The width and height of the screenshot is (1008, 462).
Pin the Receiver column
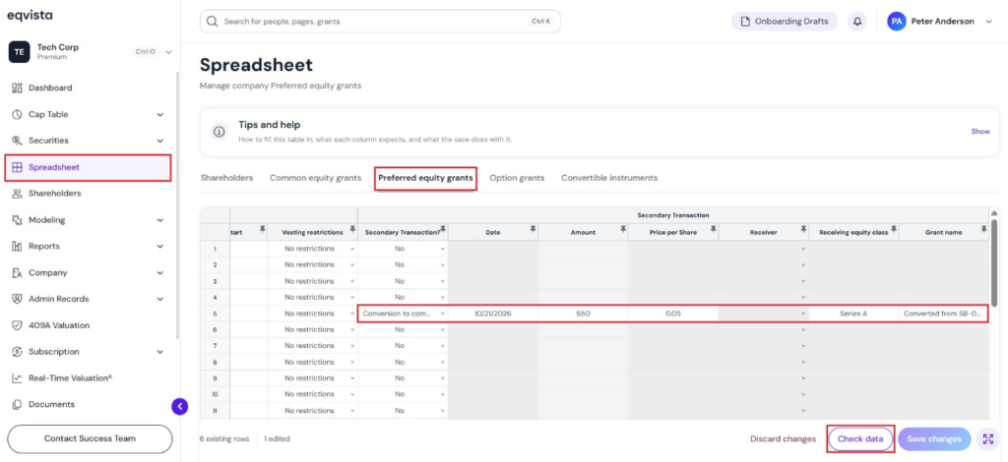803,229
